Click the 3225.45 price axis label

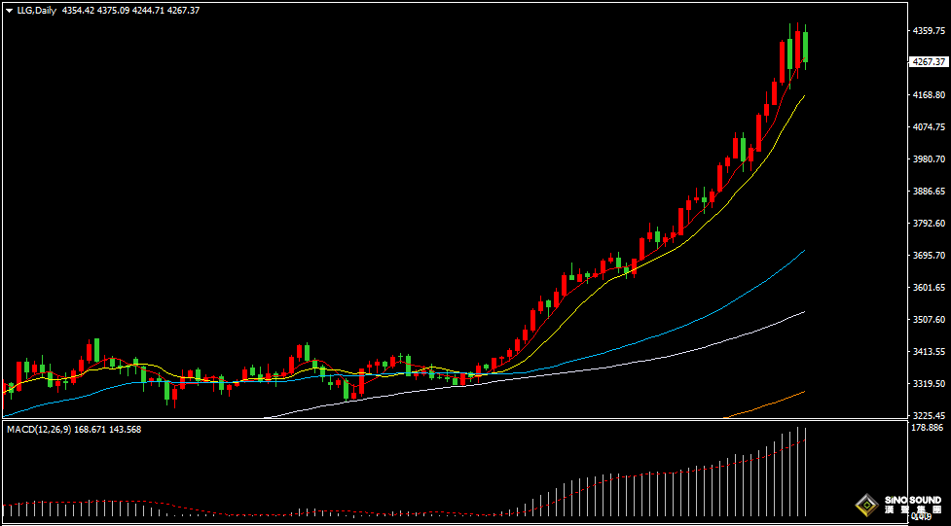pyautogui.click(x=928, y=416)
